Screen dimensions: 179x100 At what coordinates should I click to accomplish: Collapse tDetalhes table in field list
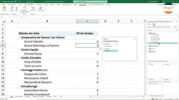(149, 33)
